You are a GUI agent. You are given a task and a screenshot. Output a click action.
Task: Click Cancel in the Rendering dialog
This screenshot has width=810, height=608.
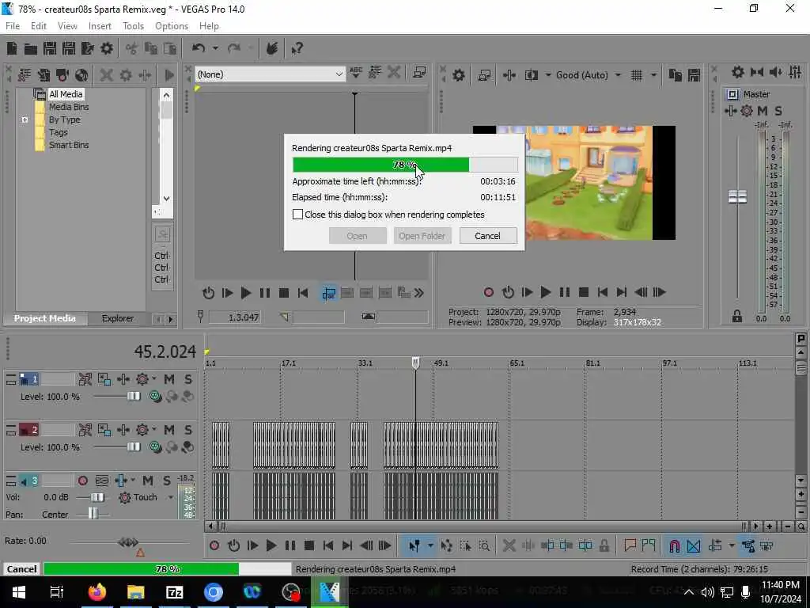click(x=487, y=236)
